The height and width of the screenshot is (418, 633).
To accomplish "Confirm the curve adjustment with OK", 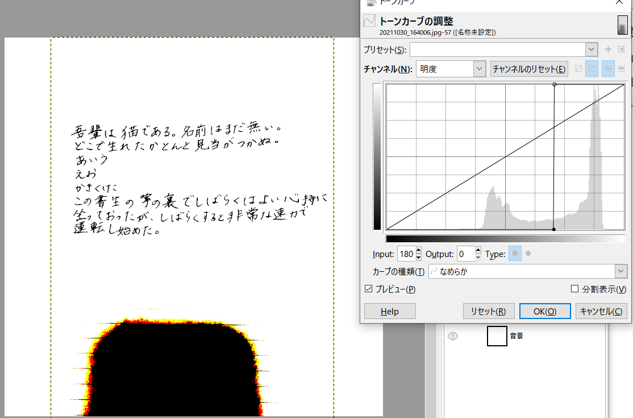I will [544, 311].
